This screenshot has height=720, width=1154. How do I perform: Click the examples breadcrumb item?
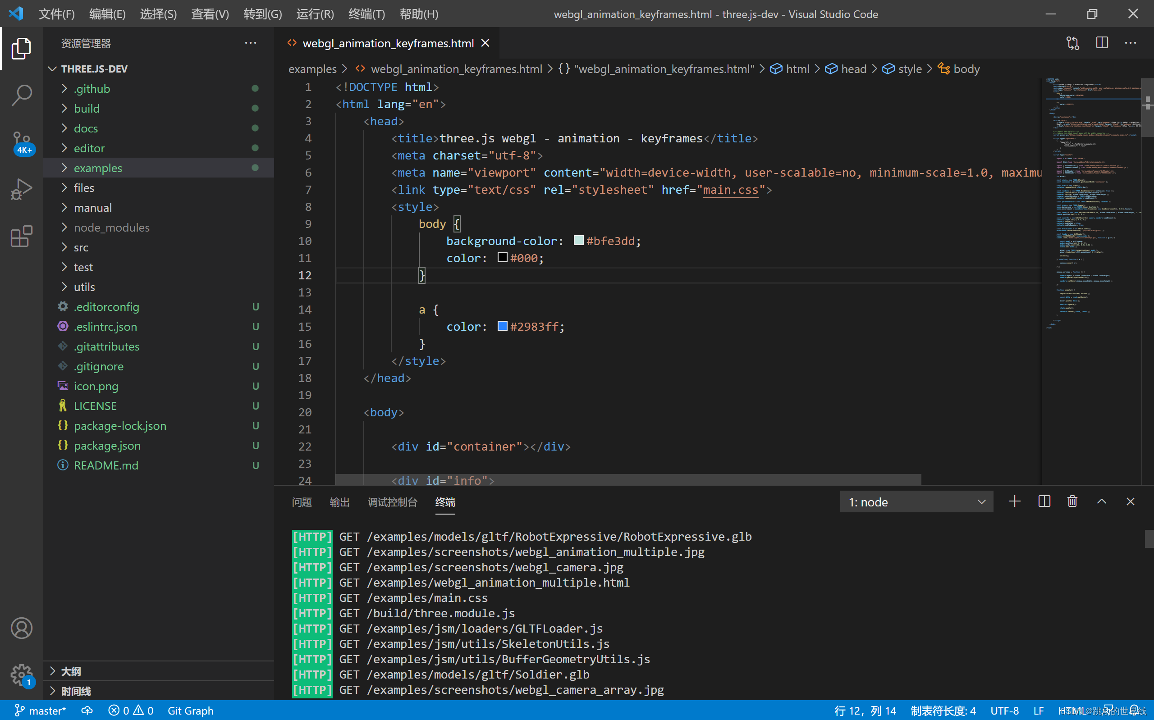click(312, 69)
